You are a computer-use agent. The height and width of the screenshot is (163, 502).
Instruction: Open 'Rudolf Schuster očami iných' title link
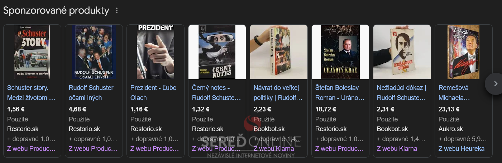point(91,93)
